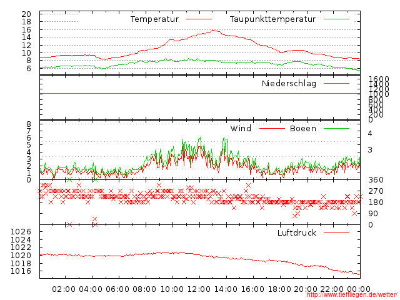The height and width of the screenshot is (300, 400).
Task: Click the red line sample beside Luftdruck
Action: click(336, 232)
